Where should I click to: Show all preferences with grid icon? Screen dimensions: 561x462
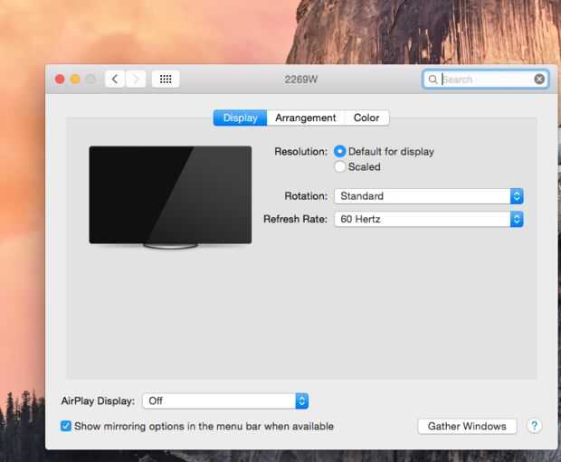166,79
